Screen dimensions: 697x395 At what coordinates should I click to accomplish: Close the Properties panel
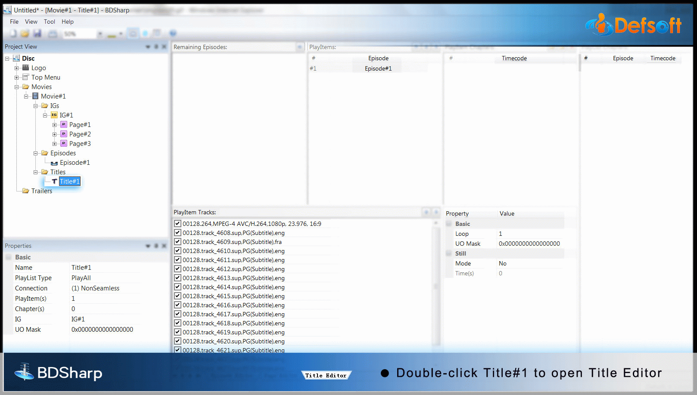(164, 246)
